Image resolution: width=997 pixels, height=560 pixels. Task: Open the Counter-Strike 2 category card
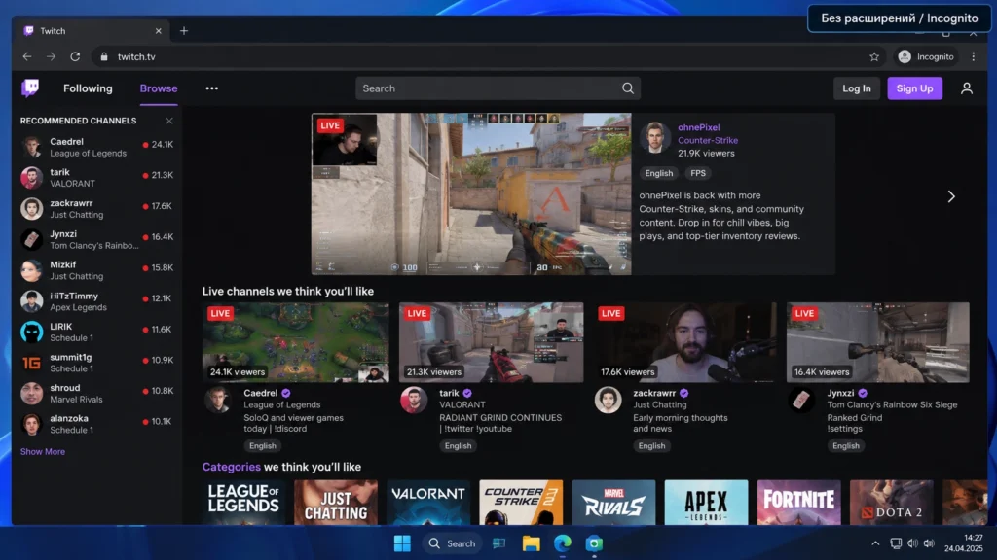pyautogui.click(x=521, y=503)
